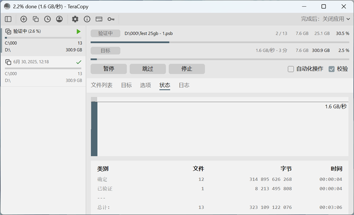Switch to the 目标 tab
Screen dimensions: 354x215
point(126,85)
